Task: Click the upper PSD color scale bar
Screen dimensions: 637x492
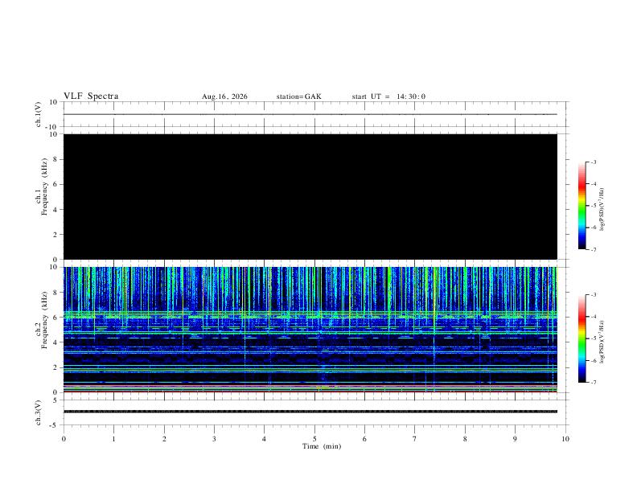Action: pyautogui.click(x=582, y=206)
